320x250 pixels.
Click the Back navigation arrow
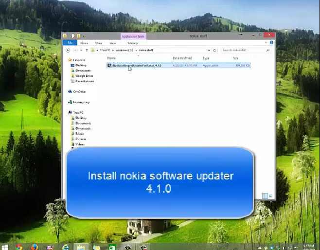point(68,50)
